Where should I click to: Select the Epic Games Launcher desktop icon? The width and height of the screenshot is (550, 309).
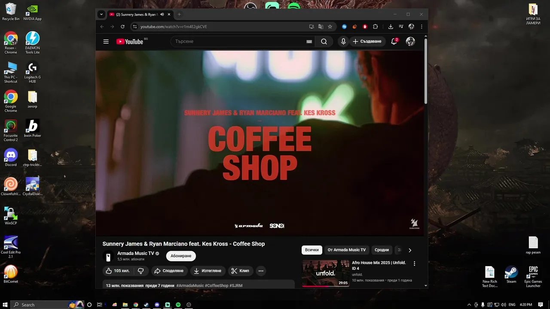[533, 277]
